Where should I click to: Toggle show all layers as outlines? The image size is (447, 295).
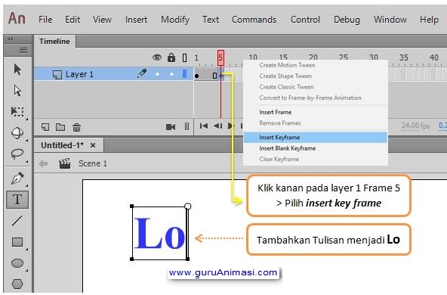click(x=184, y=58)
